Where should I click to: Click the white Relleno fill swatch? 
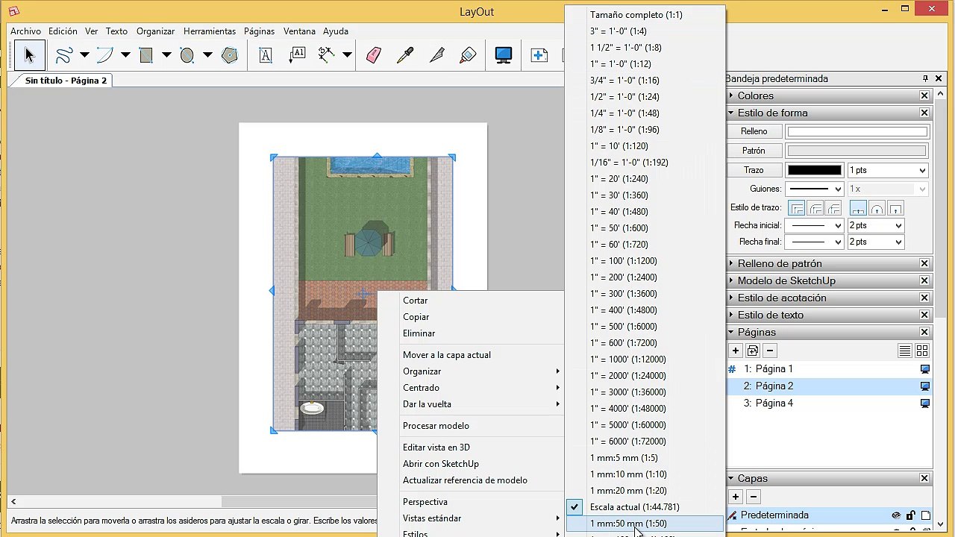(x=857, y=131)
